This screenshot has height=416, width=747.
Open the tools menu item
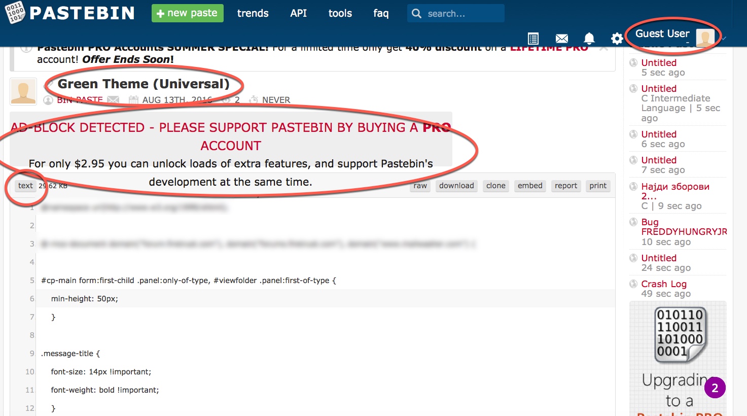coord(340,14)
